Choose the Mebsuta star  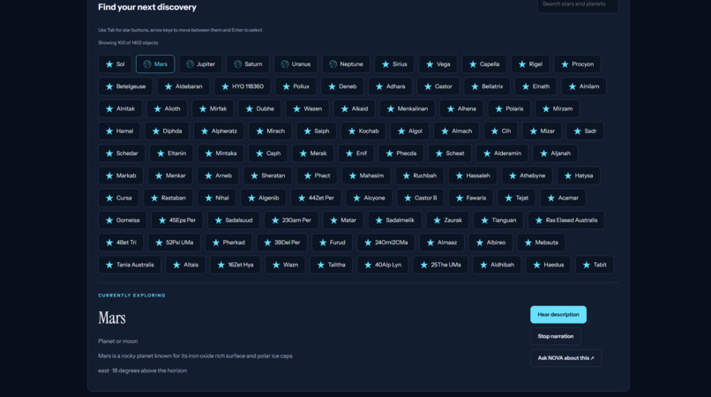541,243
